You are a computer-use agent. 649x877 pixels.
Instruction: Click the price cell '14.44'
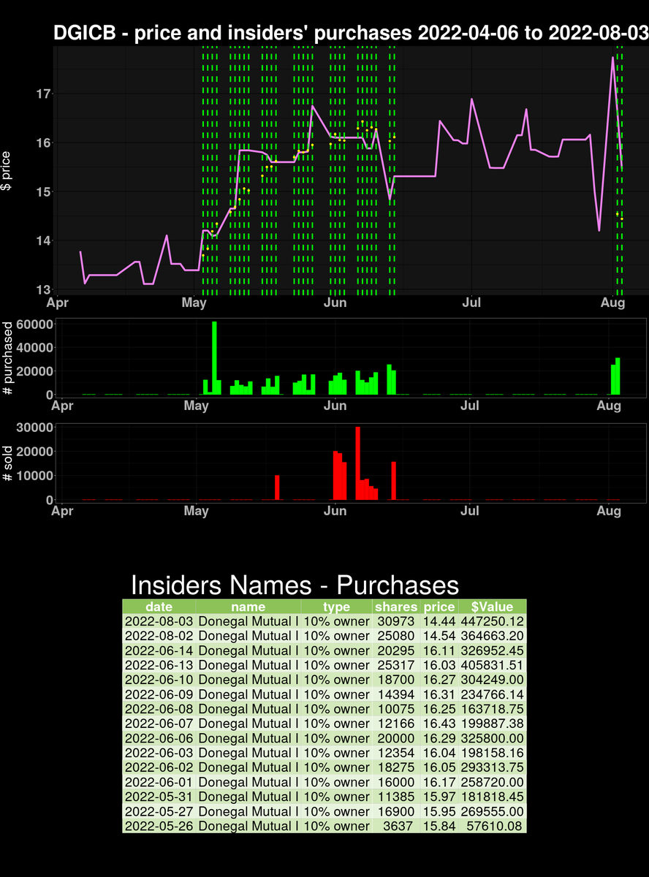coord(439,621)
